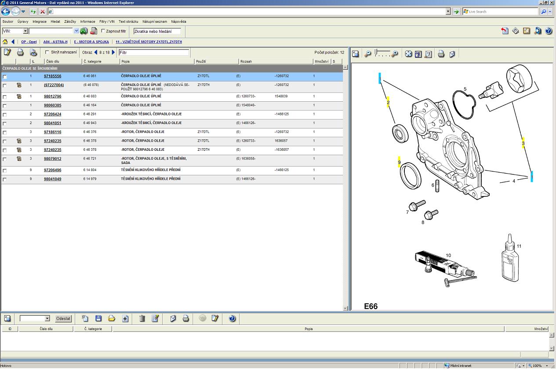Print the parts illustration
556x370 pixels.
[441, 54]
